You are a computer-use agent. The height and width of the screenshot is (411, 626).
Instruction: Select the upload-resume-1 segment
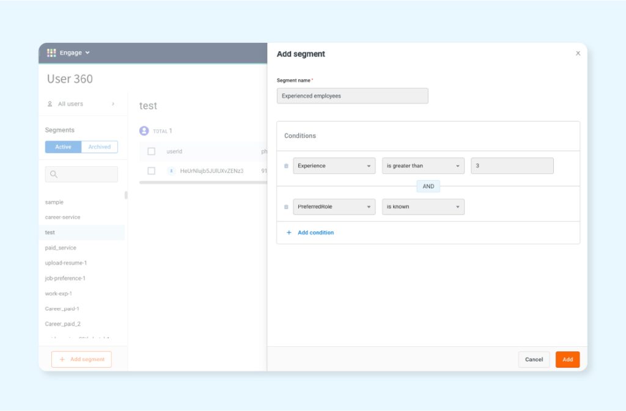(x=66, y=263)
